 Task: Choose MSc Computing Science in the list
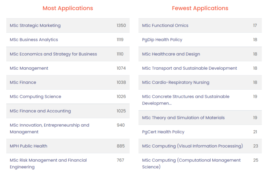(68, 97)
